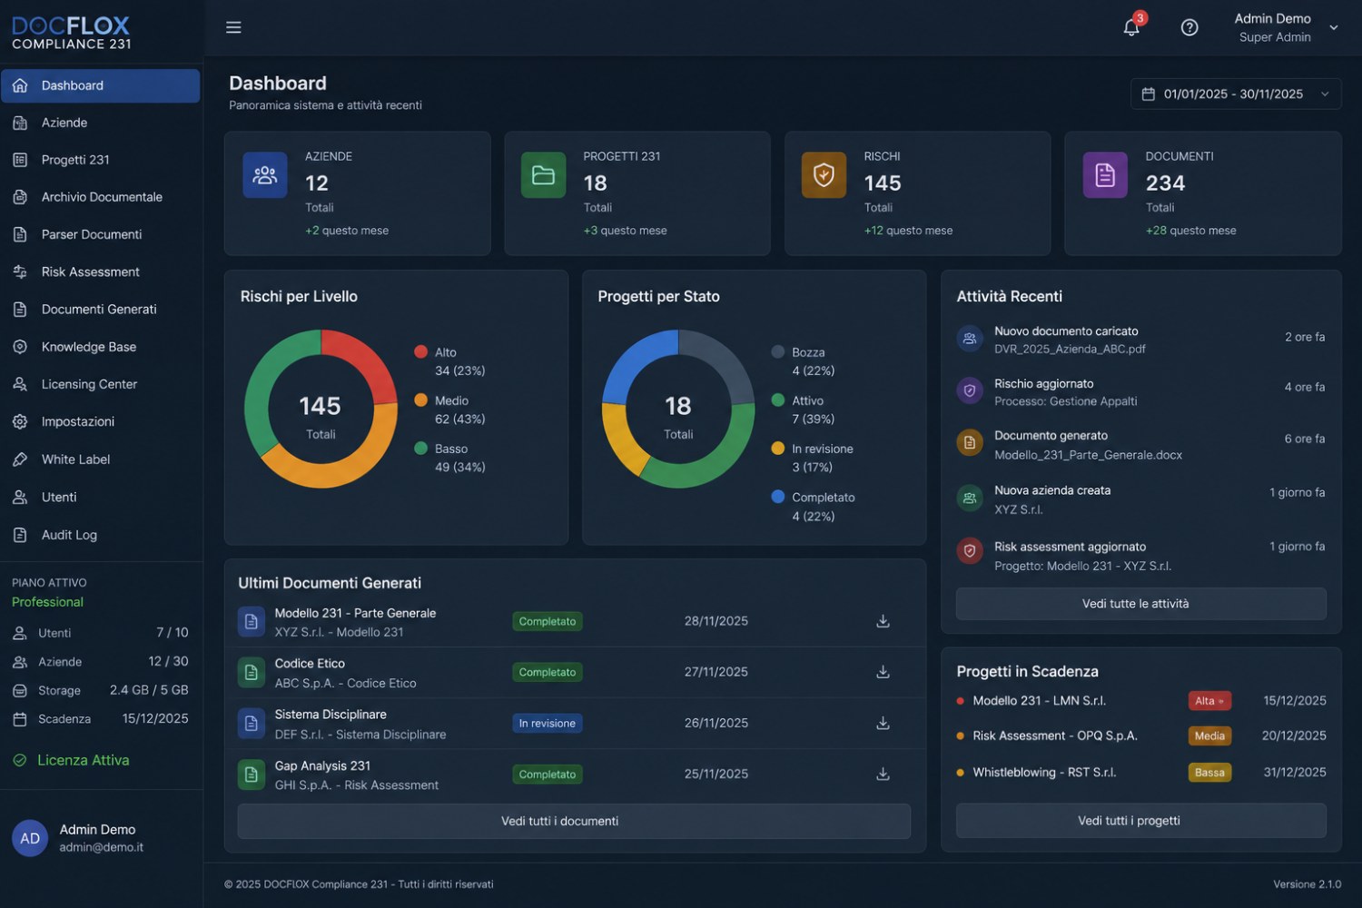Click the Rischio aggiornato activity icon
The image size is (1362, 908).
pos(970,391)
